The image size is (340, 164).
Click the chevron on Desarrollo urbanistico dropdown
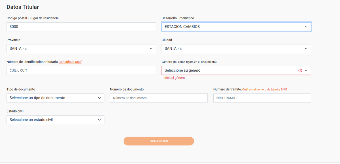(306, 27)
